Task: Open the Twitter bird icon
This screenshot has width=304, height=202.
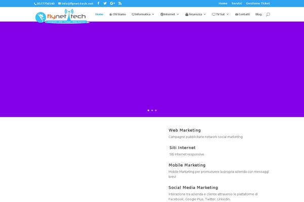Action: [105, 4]
